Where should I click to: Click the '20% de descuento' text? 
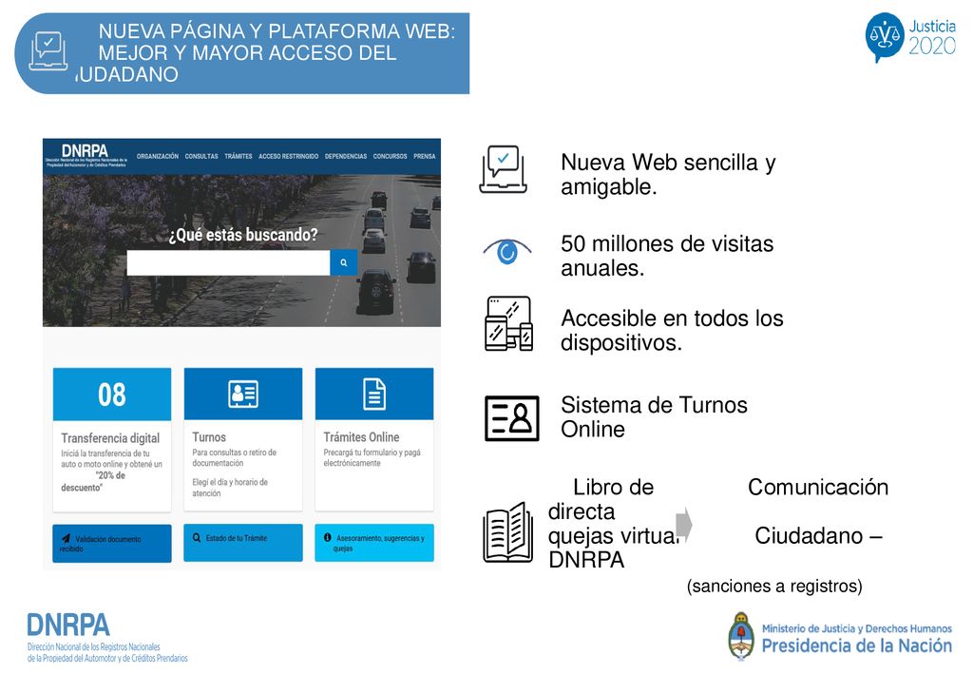(93, 482)
